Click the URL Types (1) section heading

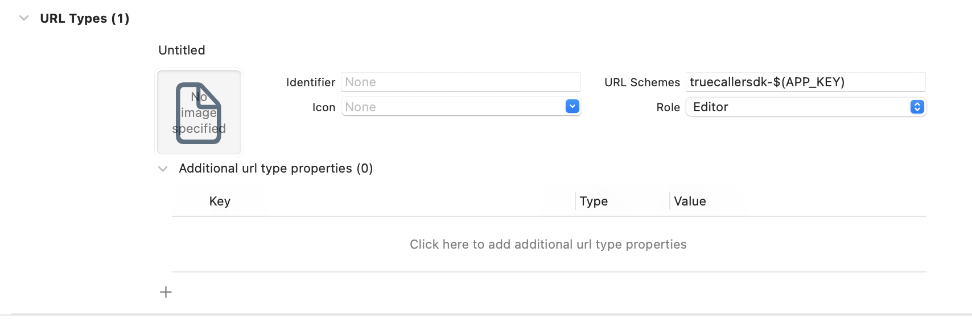tap(85, 18)
